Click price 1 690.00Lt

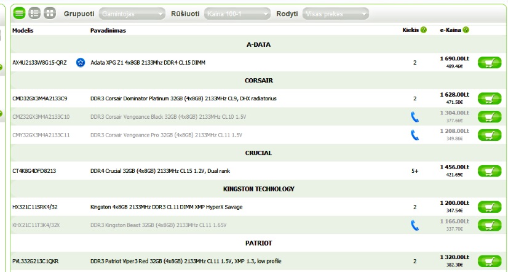[454, 58]
